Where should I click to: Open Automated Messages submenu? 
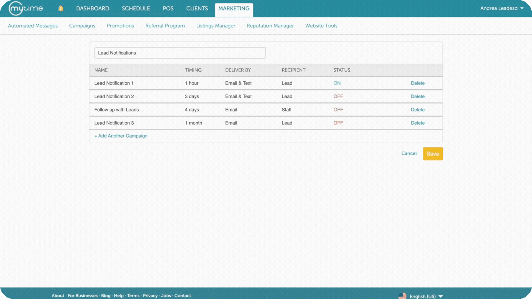coord(33,26)
